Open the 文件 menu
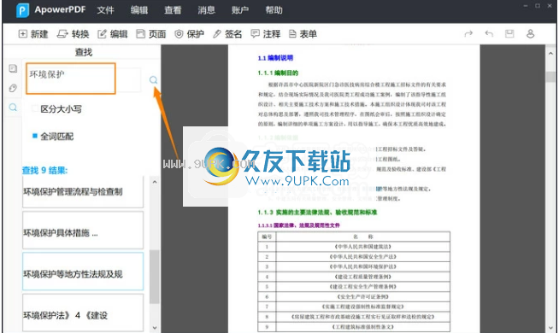The width and height of the screenshot is (559, 333). (x=105, y=10)
